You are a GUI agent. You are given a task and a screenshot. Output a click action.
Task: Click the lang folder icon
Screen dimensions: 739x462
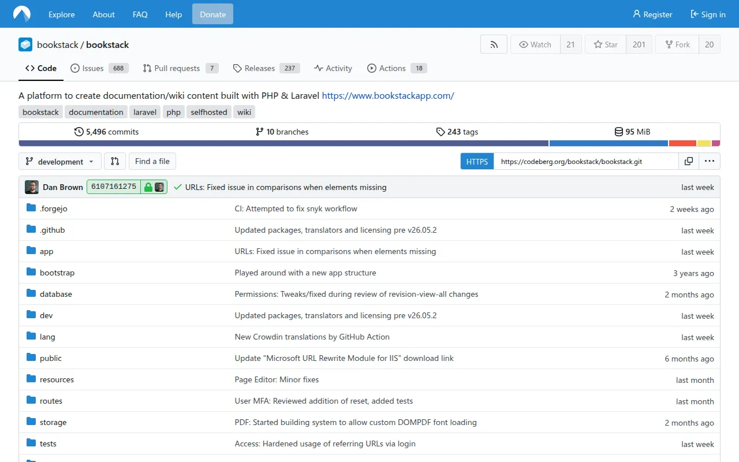point(31,336)
